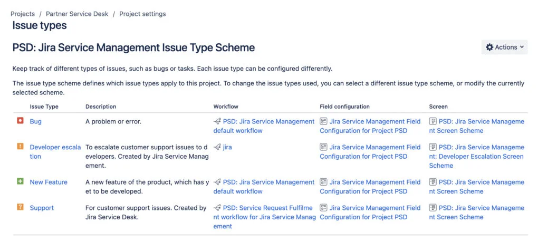This screenshot has width=538, height=251.
Task: Click the orange Support question mark icon
Action: click(20, 207)
